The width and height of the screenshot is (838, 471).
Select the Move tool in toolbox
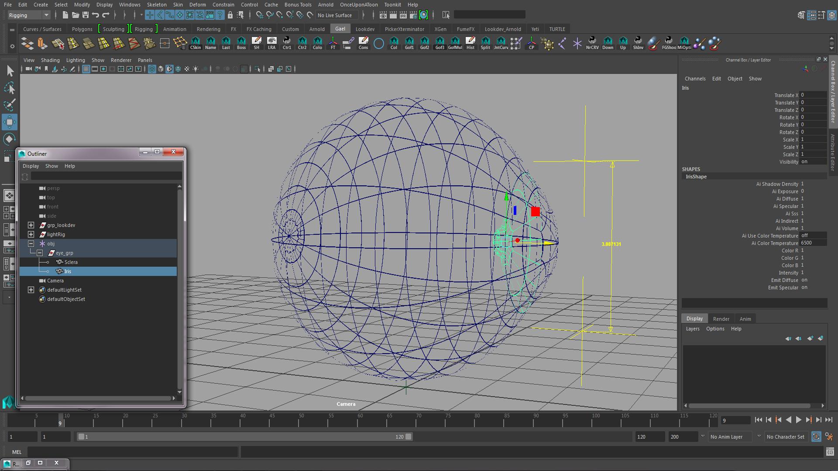click(9, 122)
